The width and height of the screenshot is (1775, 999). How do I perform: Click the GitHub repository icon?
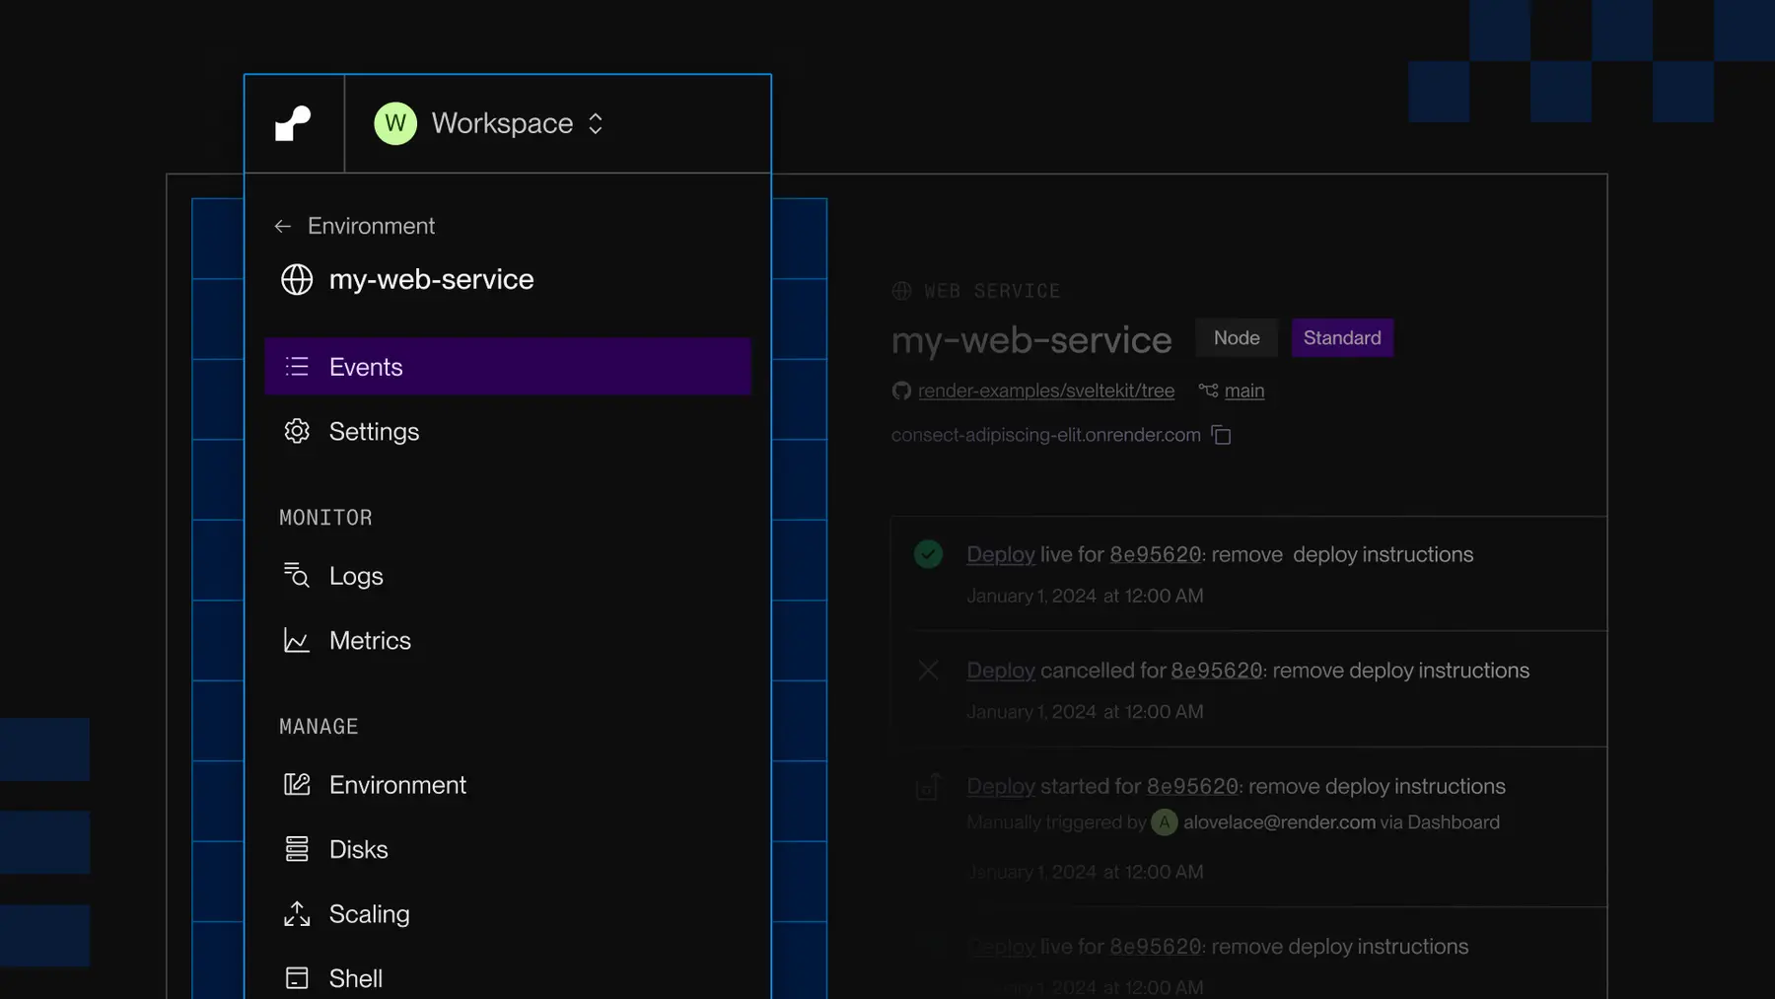(x=900, y=391)
